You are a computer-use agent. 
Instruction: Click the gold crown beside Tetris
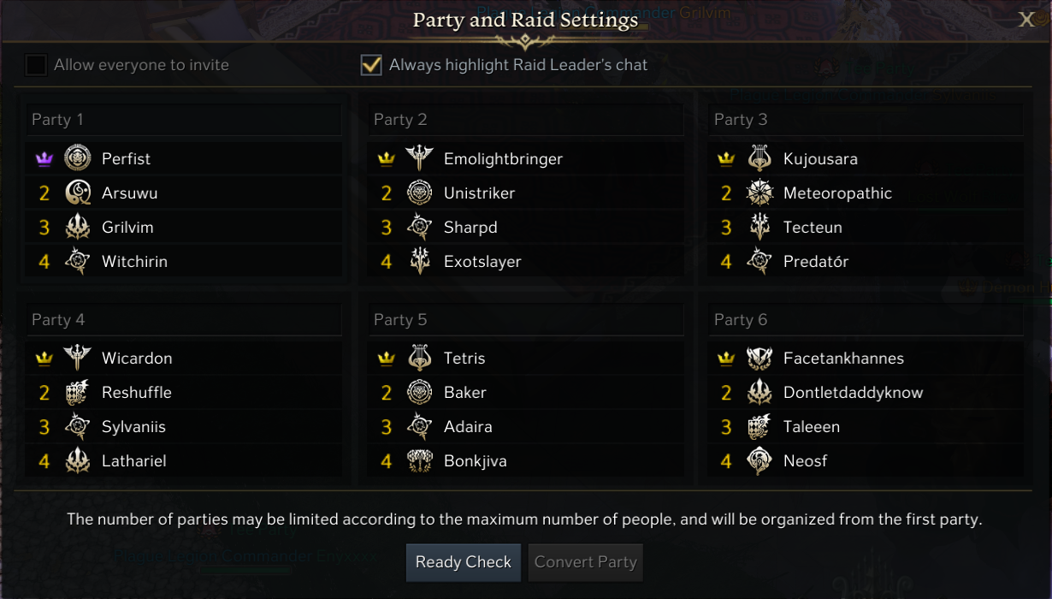387,358
